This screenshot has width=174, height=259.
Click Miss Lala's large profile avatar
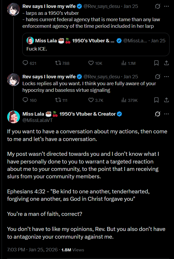point(14,117)
